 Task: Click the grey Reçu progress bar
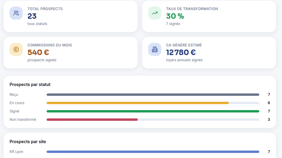pyautogui.click(x=153, y=95)
